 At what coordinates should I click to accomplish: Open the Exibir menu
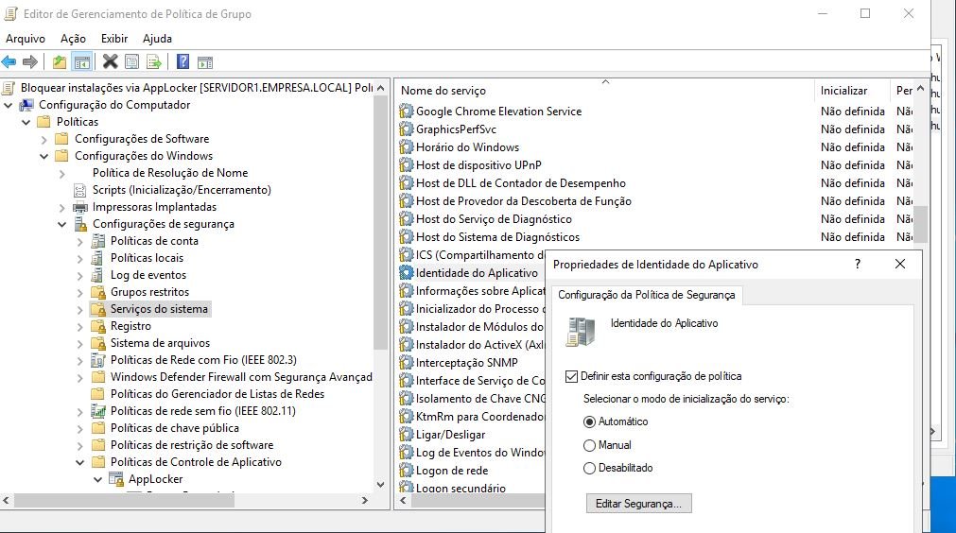coord(114,39)
